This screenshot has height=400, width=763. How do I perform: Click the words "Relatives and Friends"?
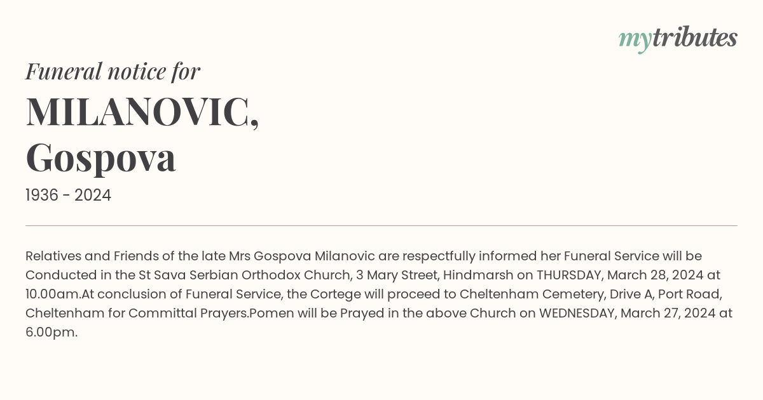point(93,257)
